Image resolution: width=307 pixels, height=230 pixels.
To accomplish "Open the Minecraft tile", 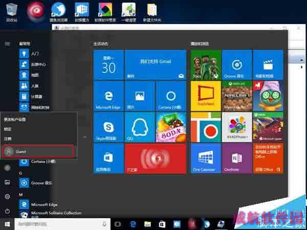I will pos(237,96).
